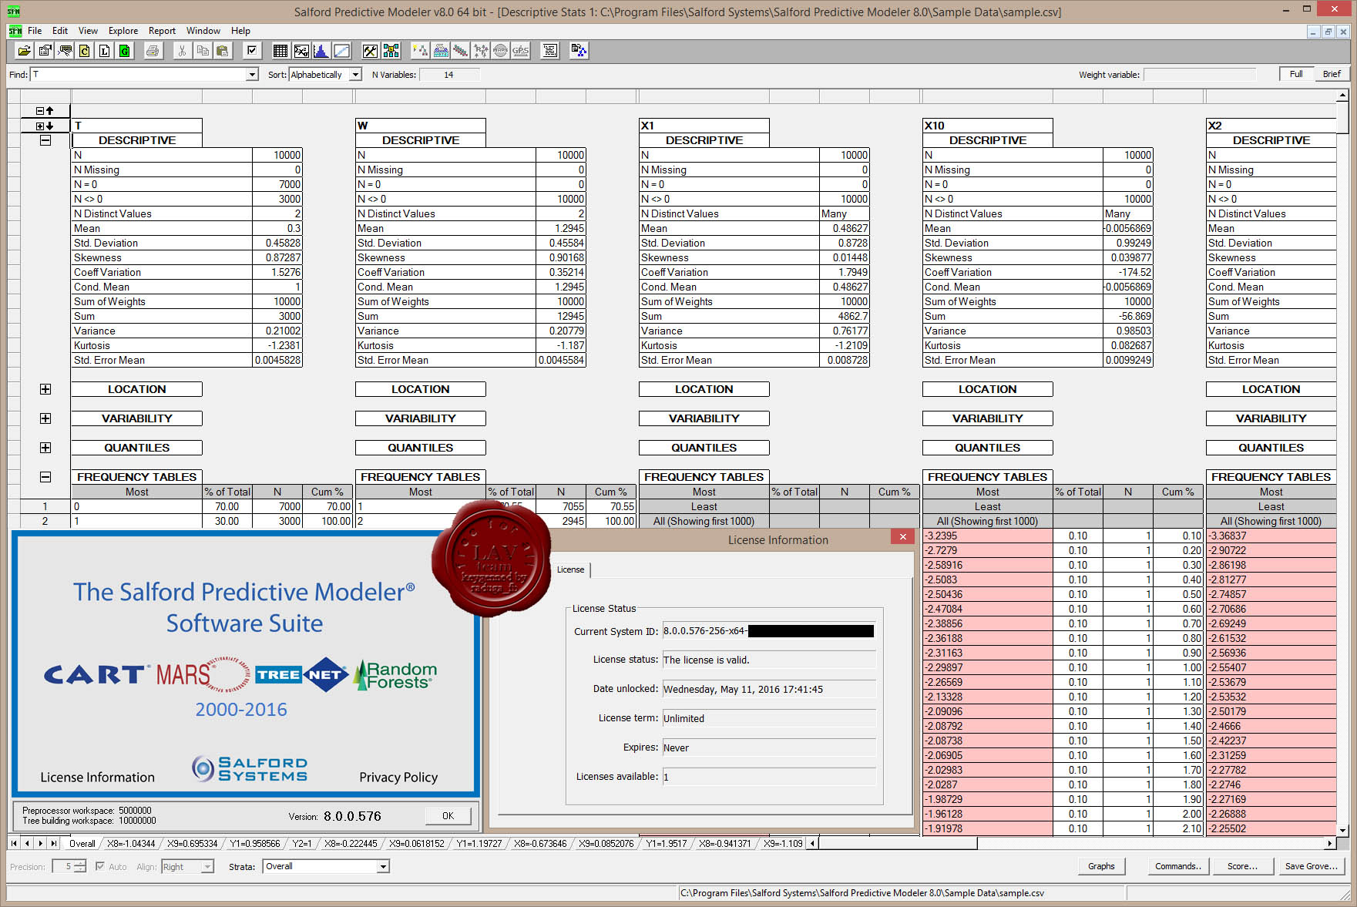Click OK in the About dialog
Viewport: 1357px width, 907px height.
448,816
